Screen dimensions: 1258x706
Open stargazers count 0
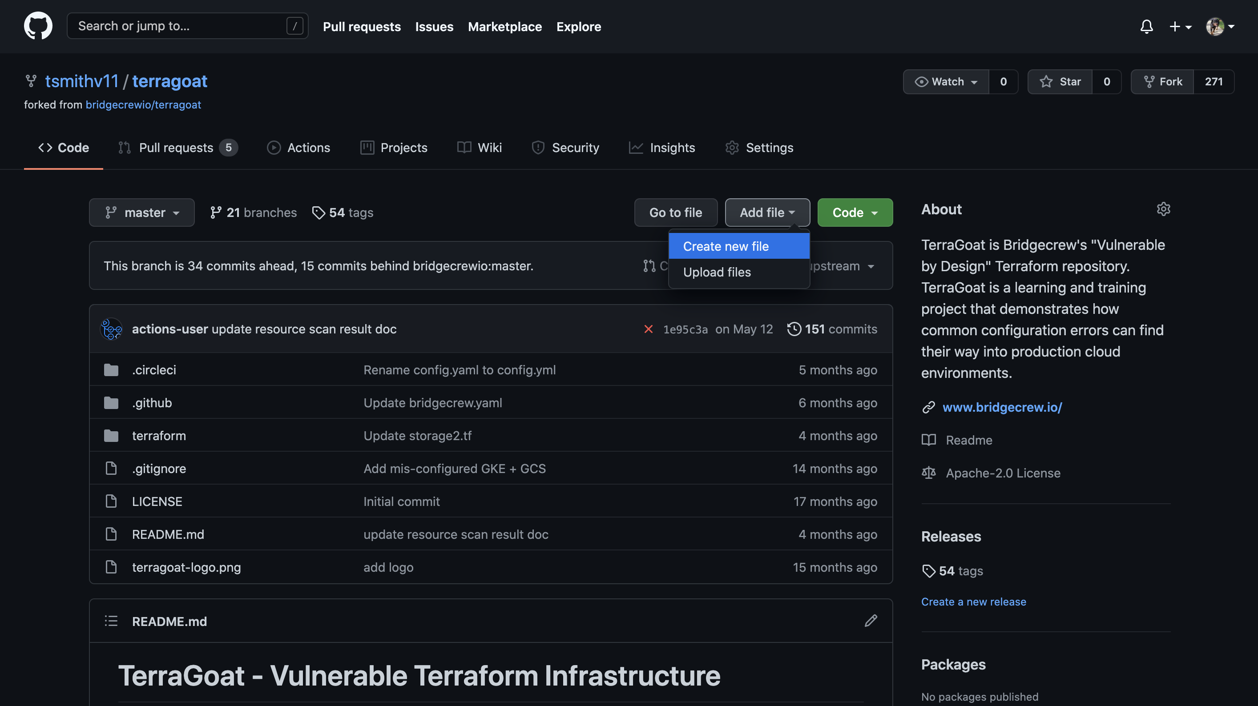(1107, 81)
